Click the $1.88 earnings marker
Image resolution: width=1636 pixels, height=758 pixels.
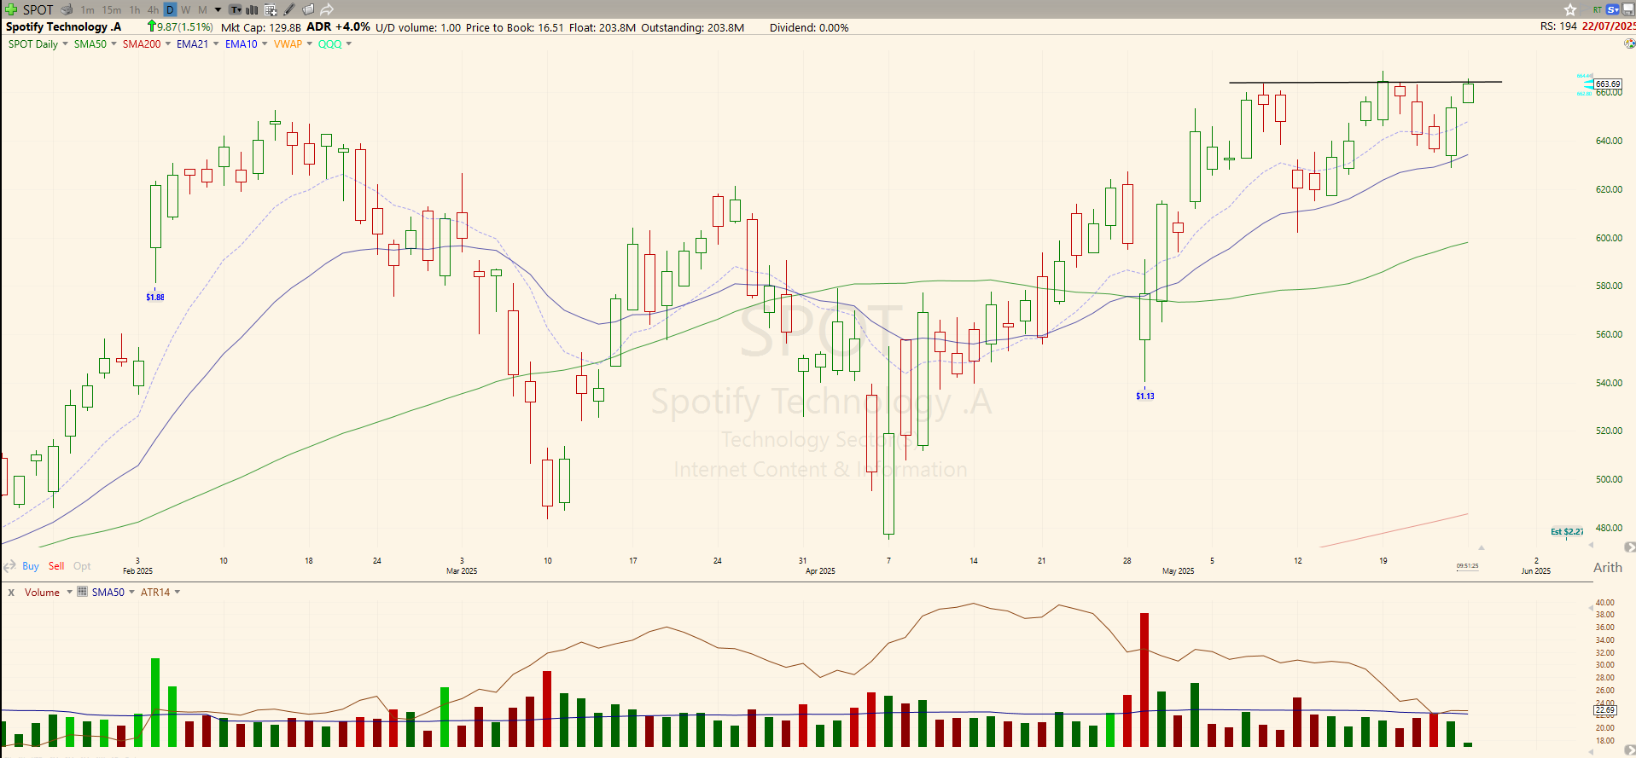coord(155,298)
